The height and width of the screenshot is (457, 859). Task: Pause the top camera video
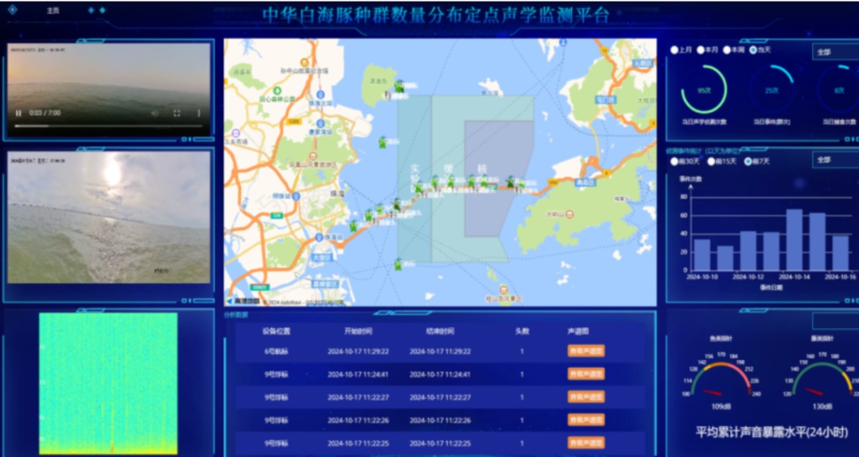click(x=18, y=114)
